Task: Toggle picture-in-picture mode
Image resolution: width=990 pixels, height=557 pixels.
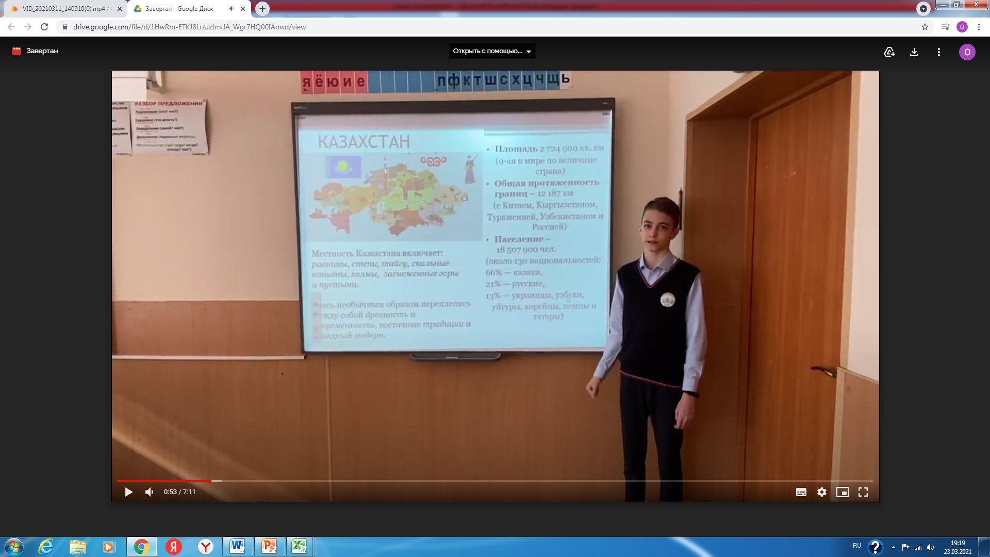Action: (842, 492)
